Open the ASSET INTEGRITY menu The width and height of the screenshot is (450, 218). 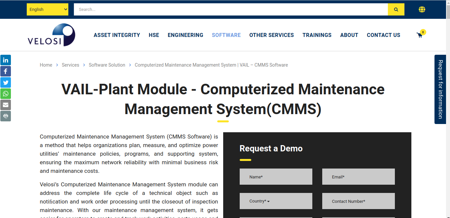117,35
